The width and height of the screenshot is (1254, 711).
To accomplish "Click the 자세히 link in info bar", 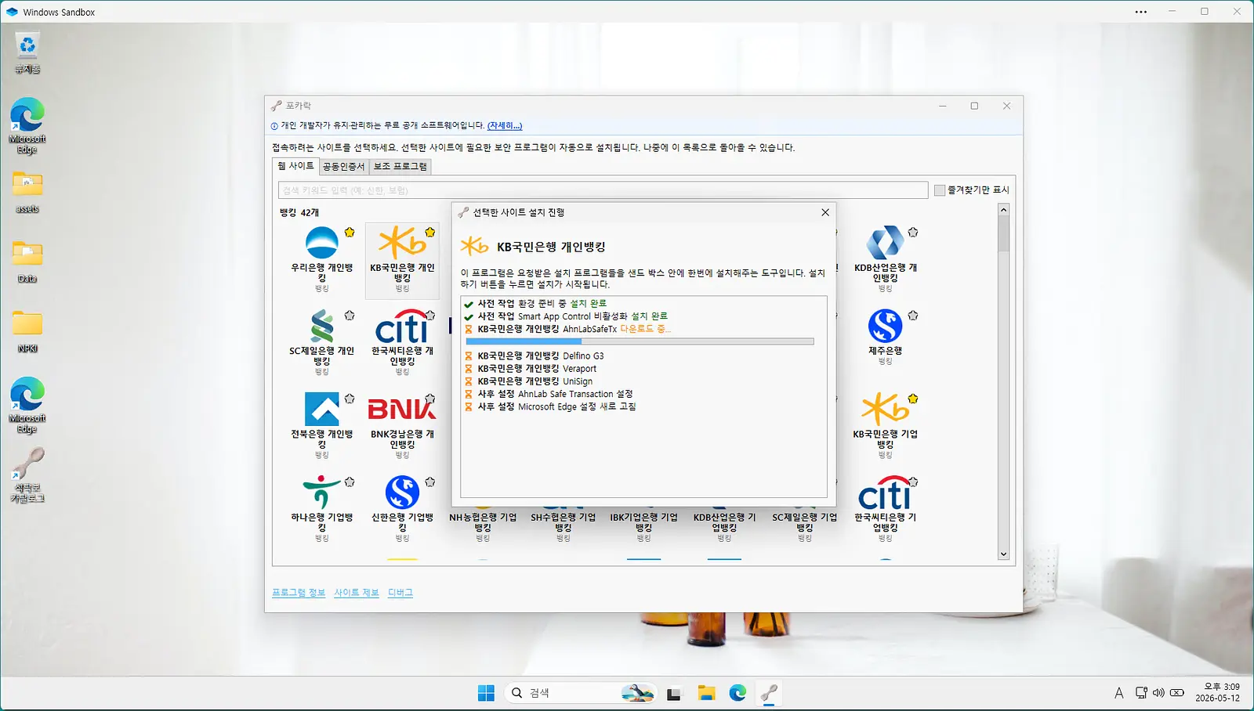I will tap(505, 125).
